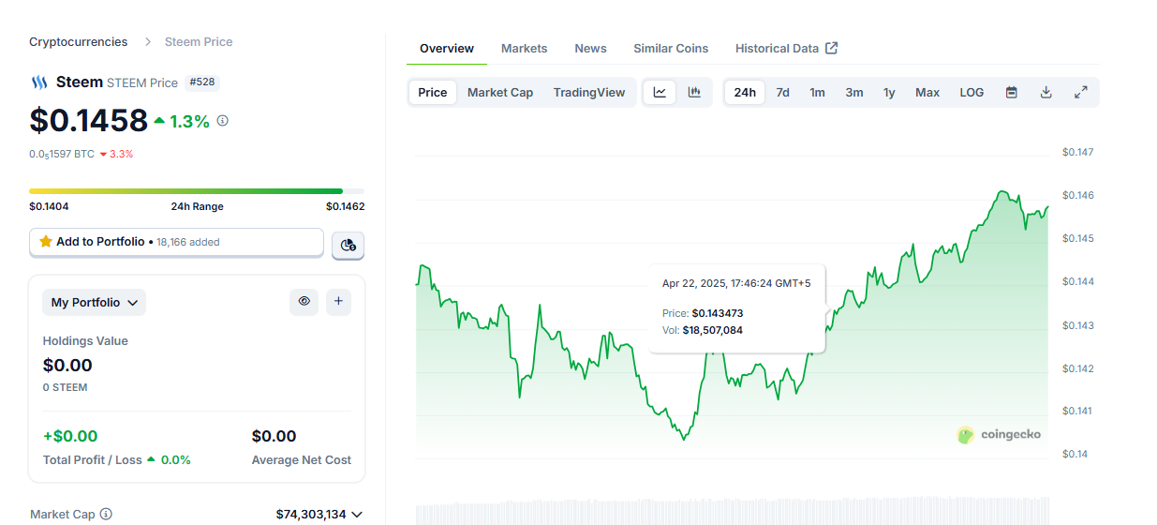Toggle holdings visibility eye icon
Image resolution: width=1157 pixels, height=525 pixels.
[304, 302]
